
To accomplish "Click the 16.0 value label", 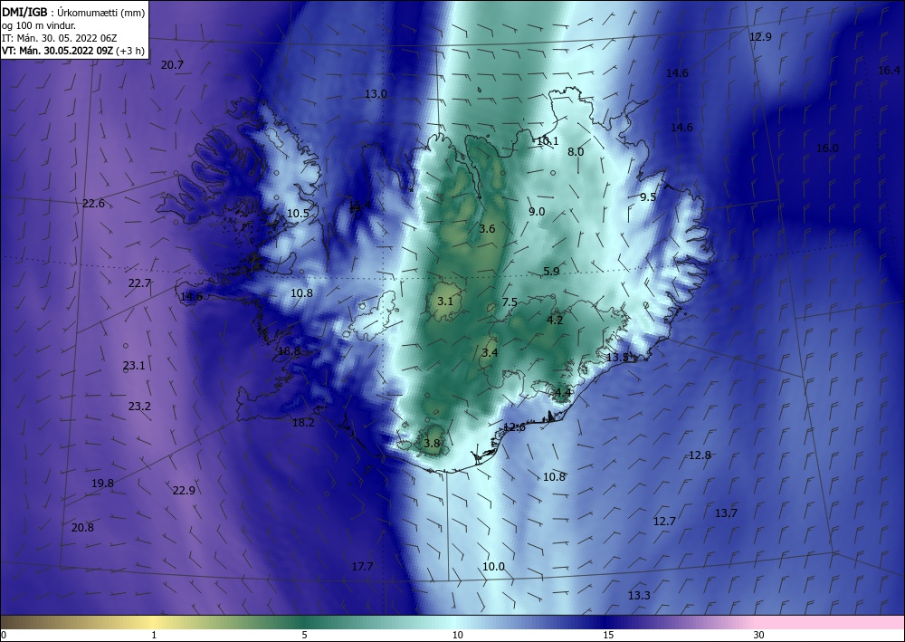I will click(827, 149).
